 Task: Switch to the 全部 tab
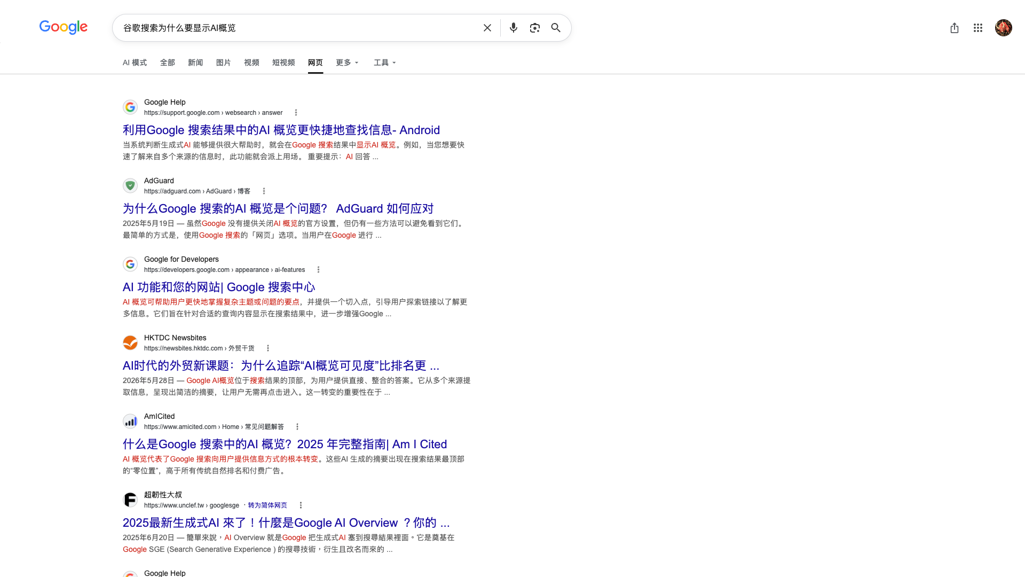tap(168, 63)
